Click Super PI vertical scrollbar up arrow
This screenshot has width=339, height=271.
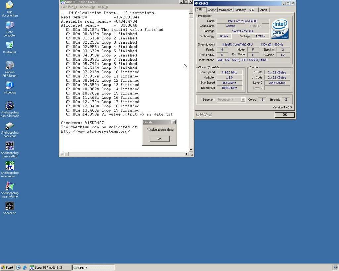191,12
